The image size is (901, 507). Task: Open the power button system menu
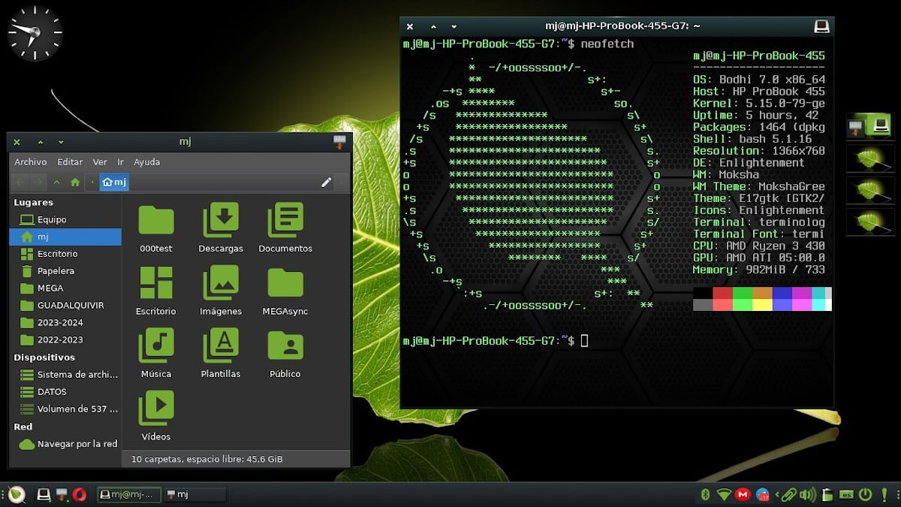866,494
